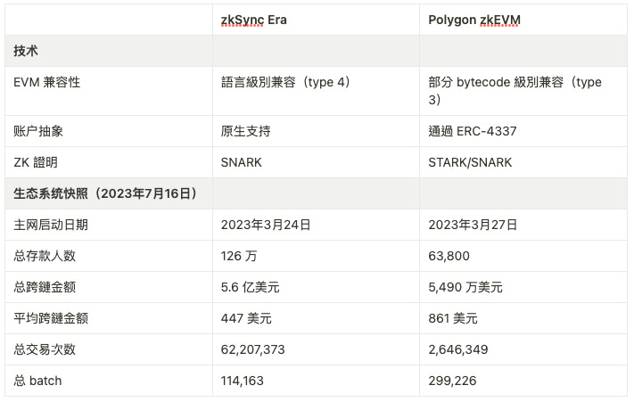Select the 語言級別兼容（type 4）cell
Screen dimensions: 634x402
[316, 91]
